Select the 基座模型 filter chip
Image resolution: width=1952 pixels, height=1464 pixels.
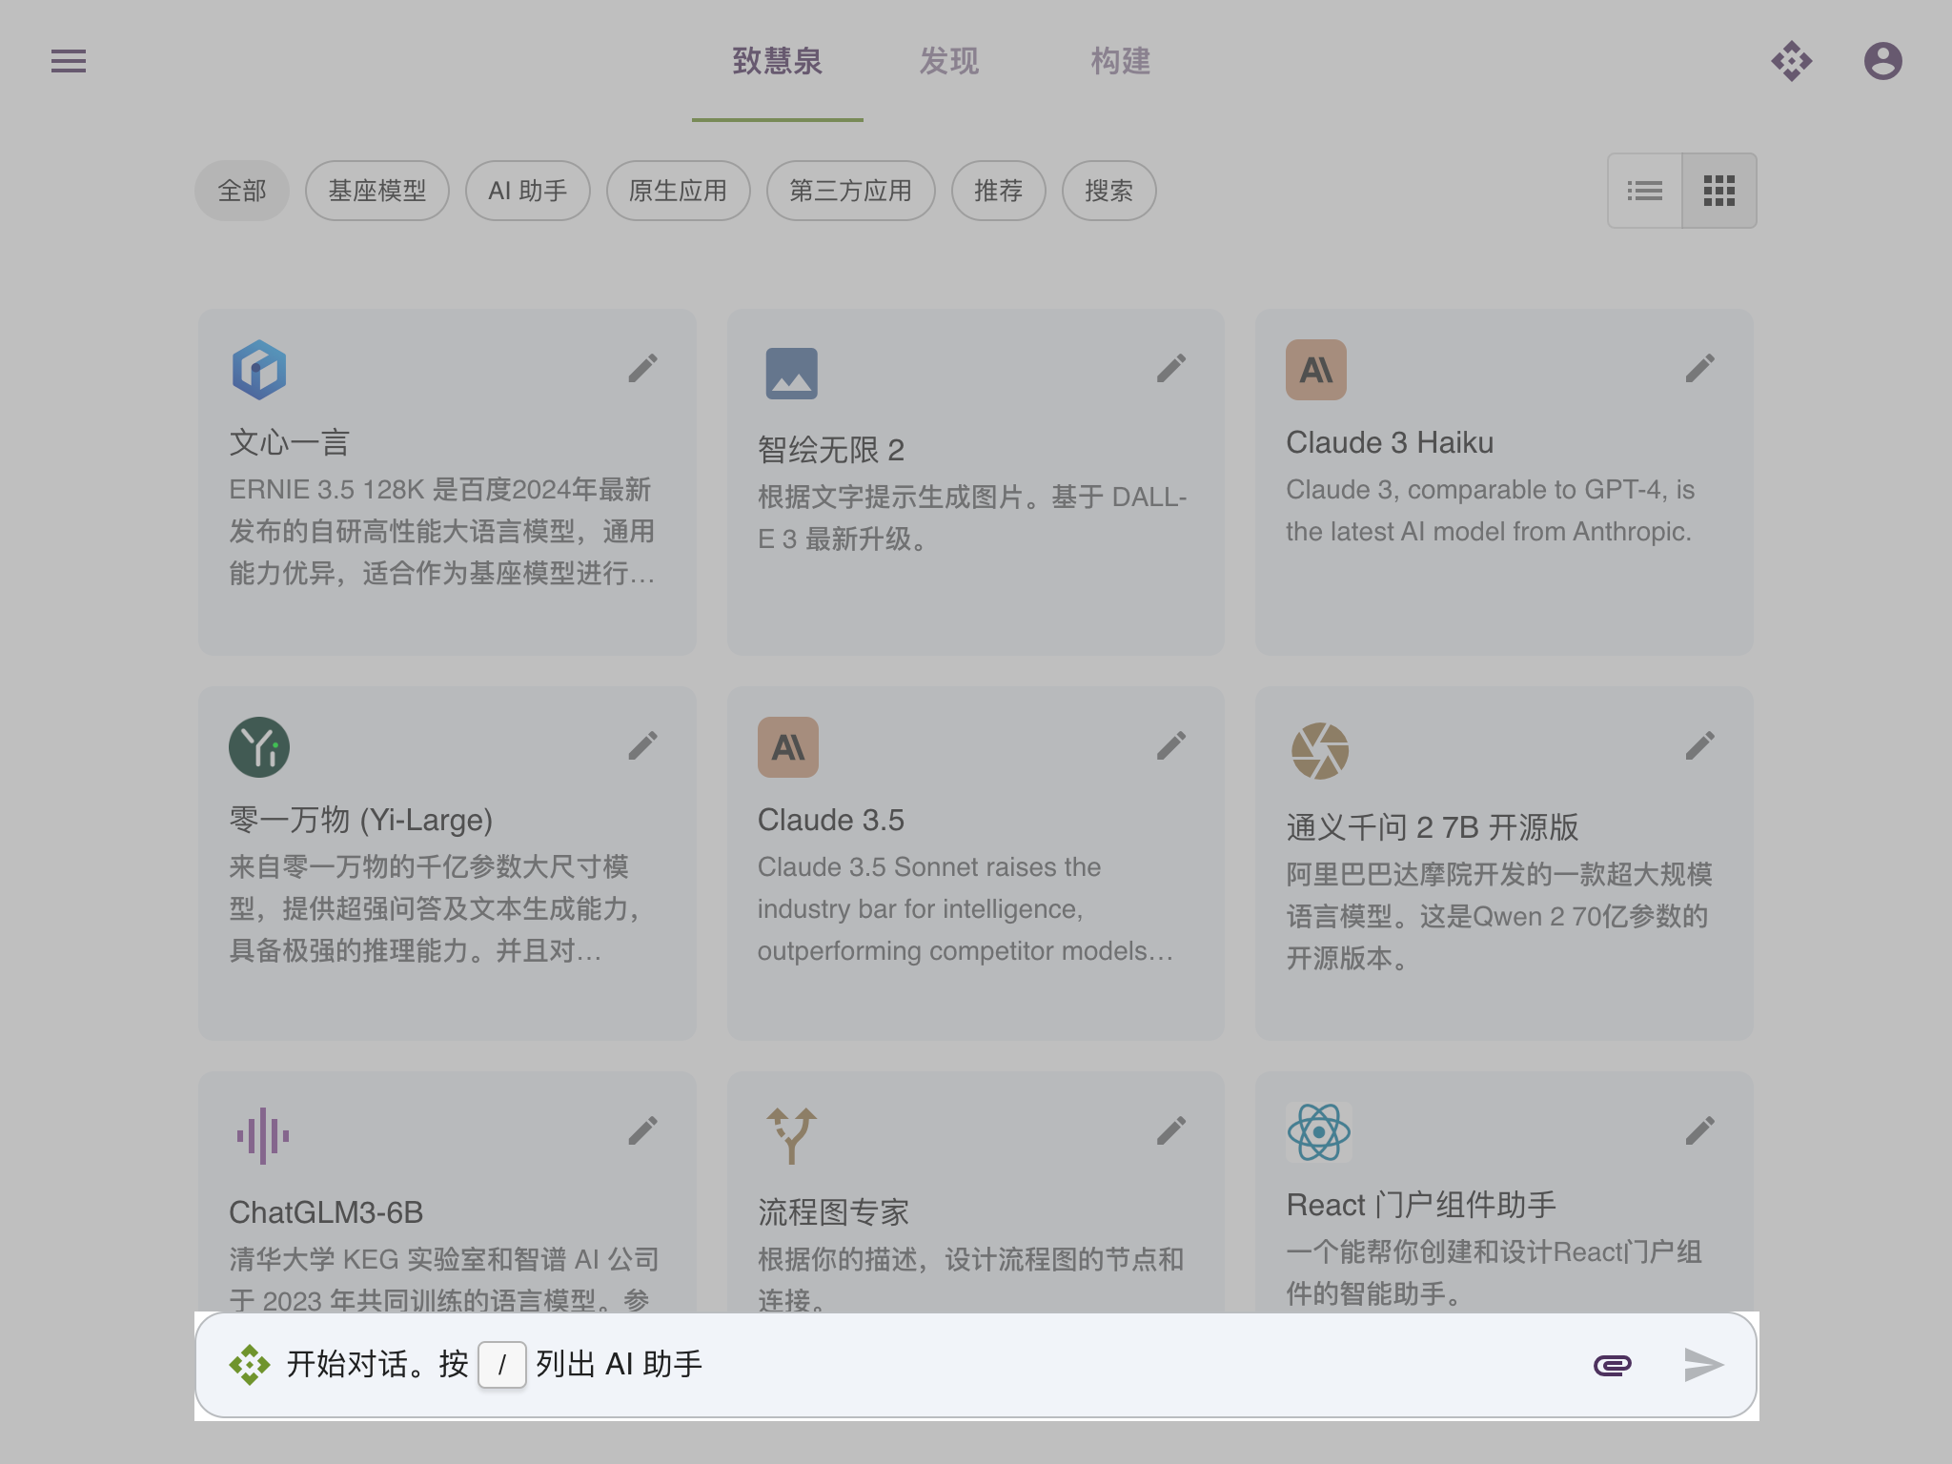click(377, 191)
